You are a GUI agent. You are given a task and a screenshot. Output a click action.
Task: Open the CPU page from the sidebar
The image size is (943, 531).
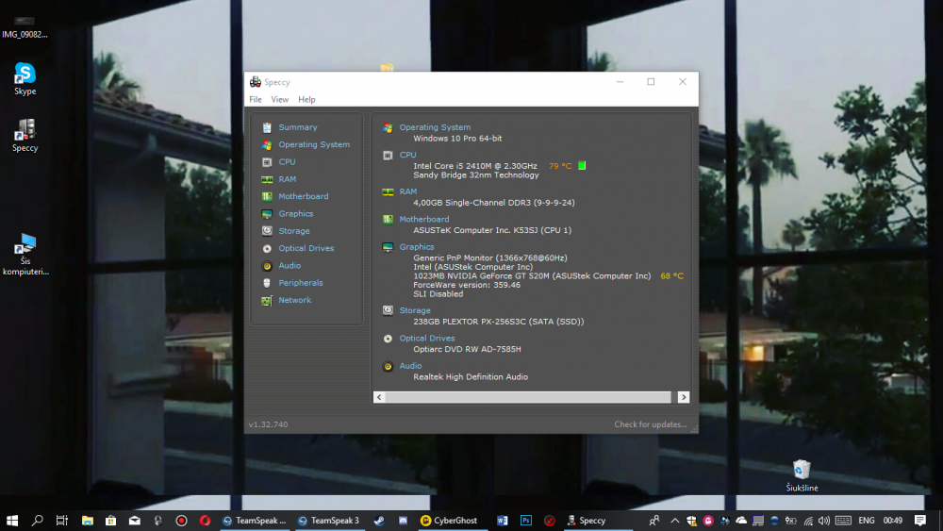(x=287, y=162)
